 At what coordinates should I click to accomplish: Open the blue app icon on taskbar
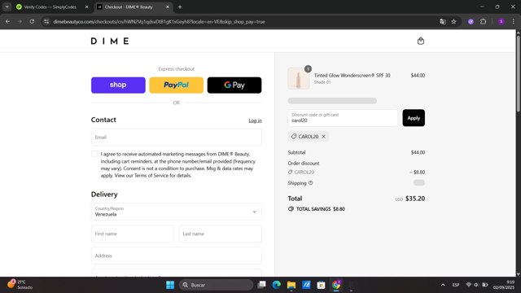(x=306, y=285)
